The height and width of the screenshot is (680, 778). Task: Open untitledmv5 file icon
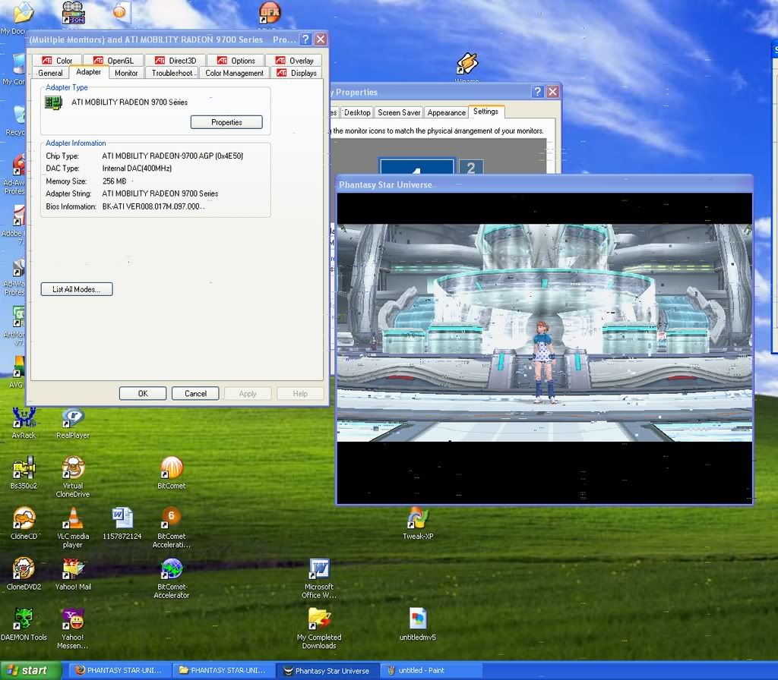pos(418,625)
